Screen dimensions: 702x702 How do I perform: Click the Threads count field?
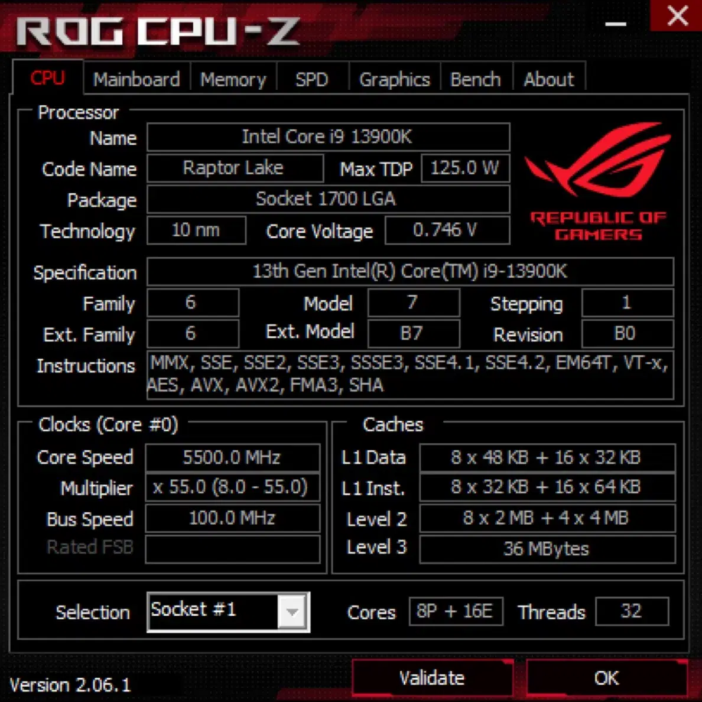click(x=632, y=611)
